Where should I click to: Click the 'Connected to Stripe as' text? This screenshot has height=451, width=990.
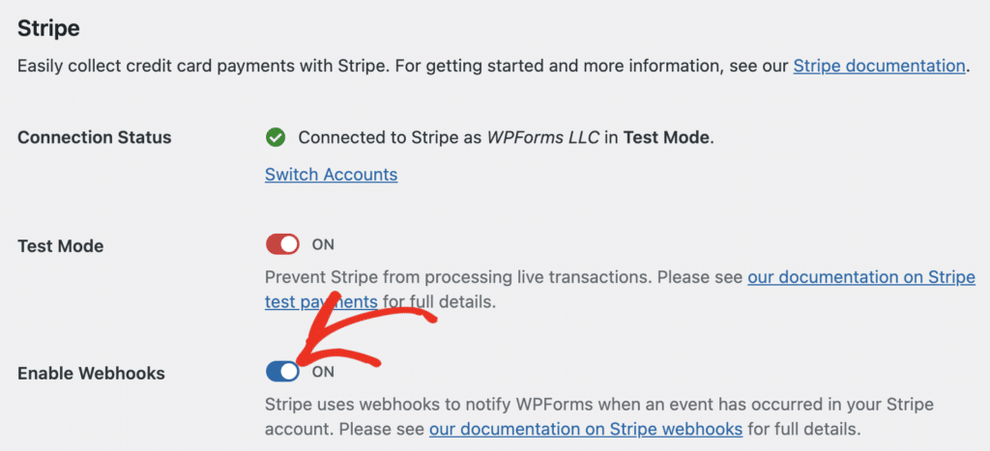coord(390,137)
